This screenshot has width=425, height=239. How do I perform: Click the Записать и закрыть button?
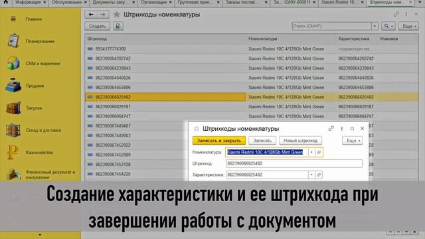point(219,141)
